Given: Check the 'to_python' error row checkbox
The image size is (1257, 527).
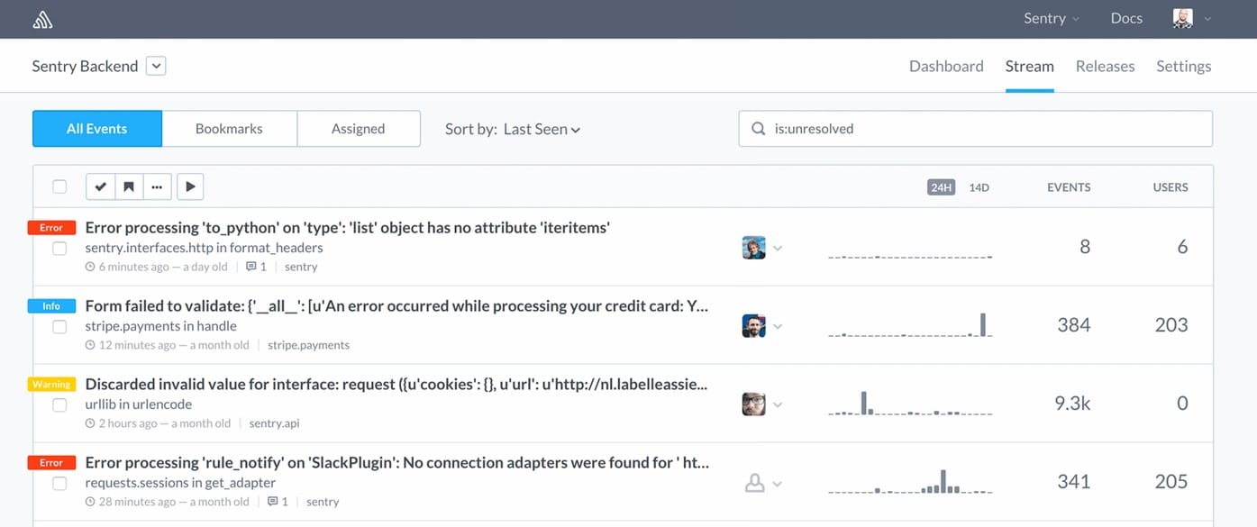Looking at the screenshot, I should coord(59,248).
